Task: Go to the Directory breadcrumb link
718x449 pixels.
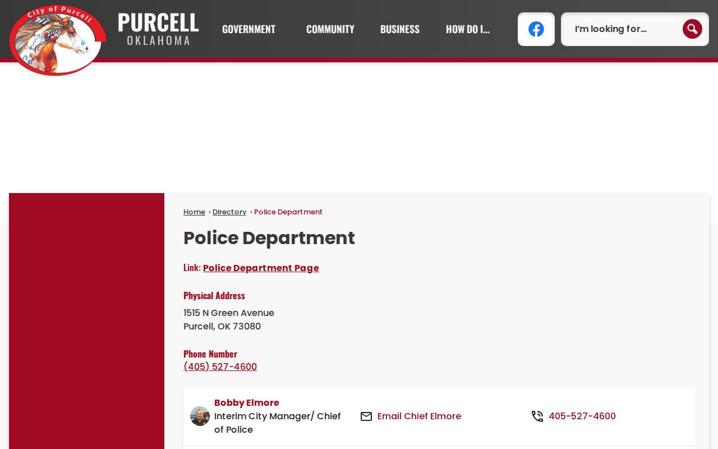Action: coord(229,212)
